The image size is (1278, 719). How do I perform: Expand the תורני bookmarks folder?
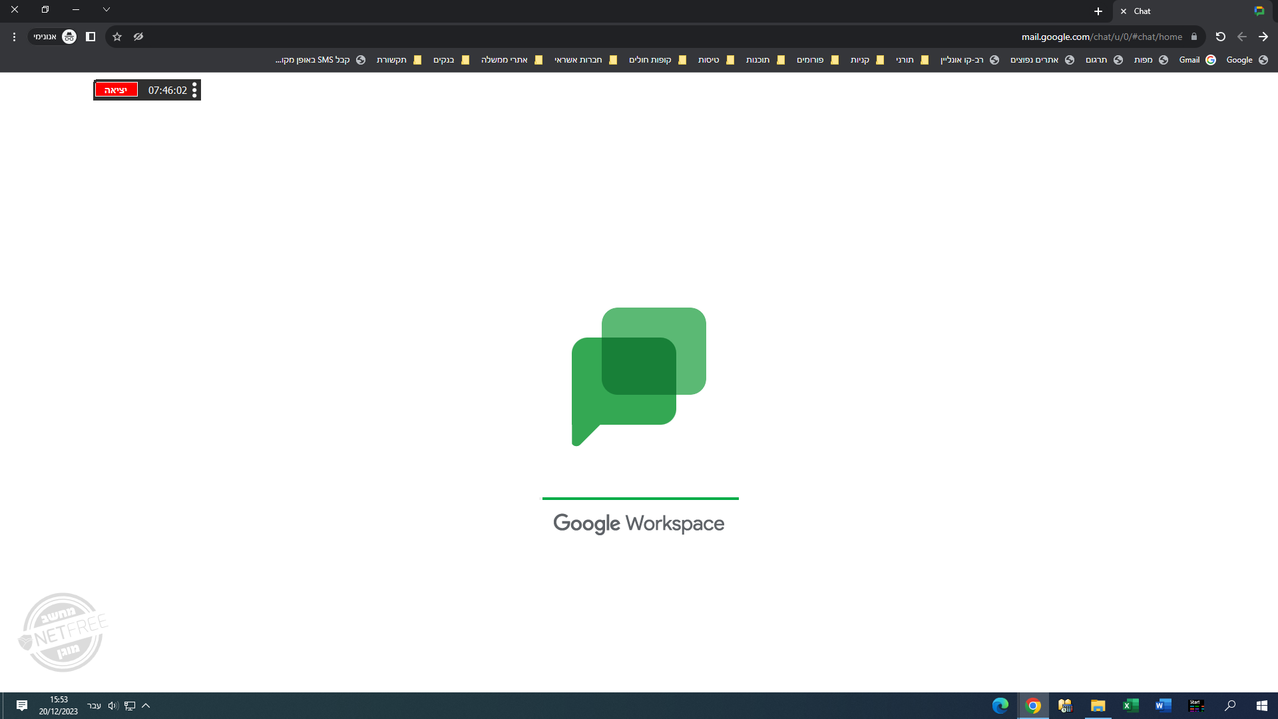pyautogui.click(x=912, y=60)
